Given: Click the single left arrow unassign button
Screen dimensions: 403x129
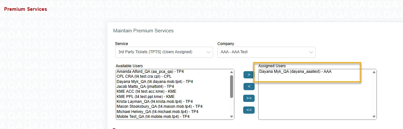Looking at the screenshot, I should [249, 87].
